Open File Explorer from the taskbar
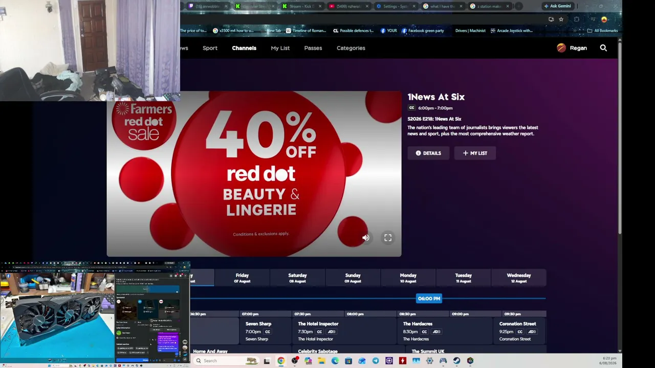This screenshot has width=655, height=368. [321, 361]
